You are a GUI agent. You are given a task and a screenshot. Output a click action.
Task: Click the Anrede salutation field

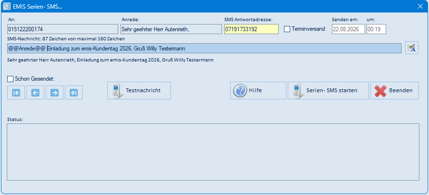point(172,29)
